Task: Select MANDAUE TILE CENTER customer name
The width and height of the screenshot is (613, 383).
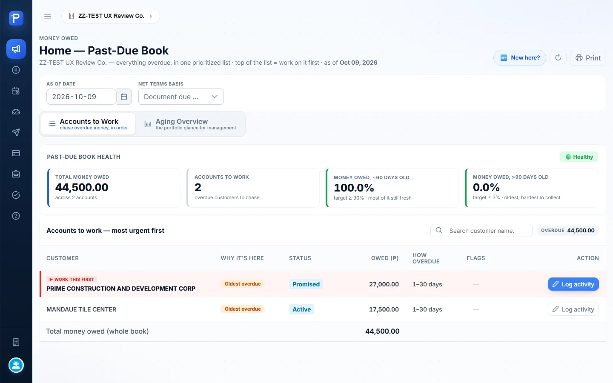Action: tap(81, 309)
